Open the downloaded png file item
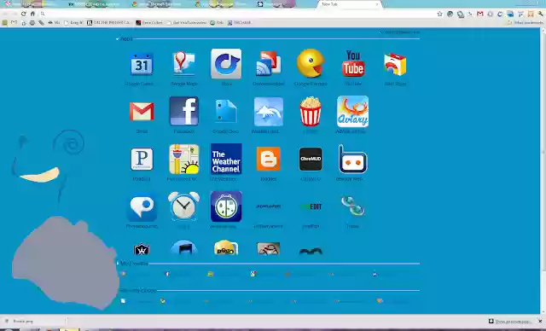The width and height of the screenshot is (546, 331). pos(34,322)
